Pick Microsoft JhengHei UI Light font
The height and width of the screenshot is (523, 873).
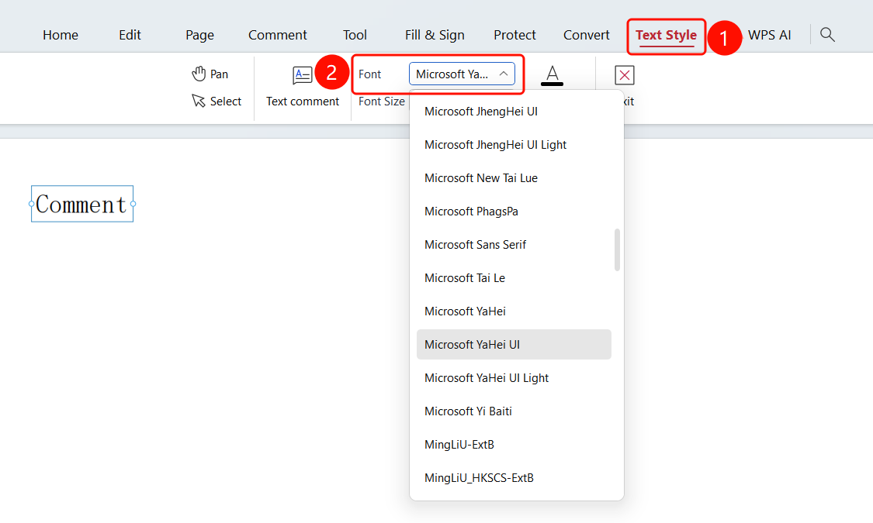(514, 145)
